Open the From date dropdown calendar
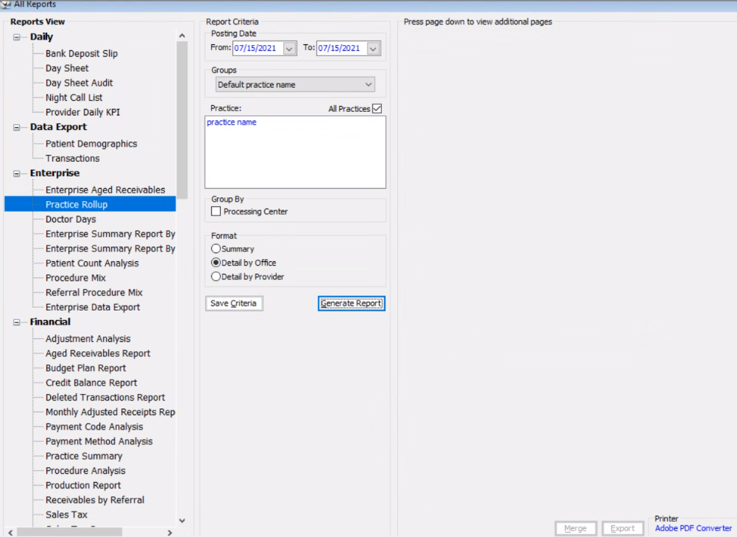The height and width of the screenshot is (537, 737). (290, 49)
